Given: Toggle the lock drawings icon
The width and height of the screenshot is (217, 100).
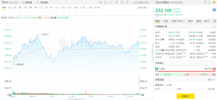Looking at the screenshot, I should [69, 13].
